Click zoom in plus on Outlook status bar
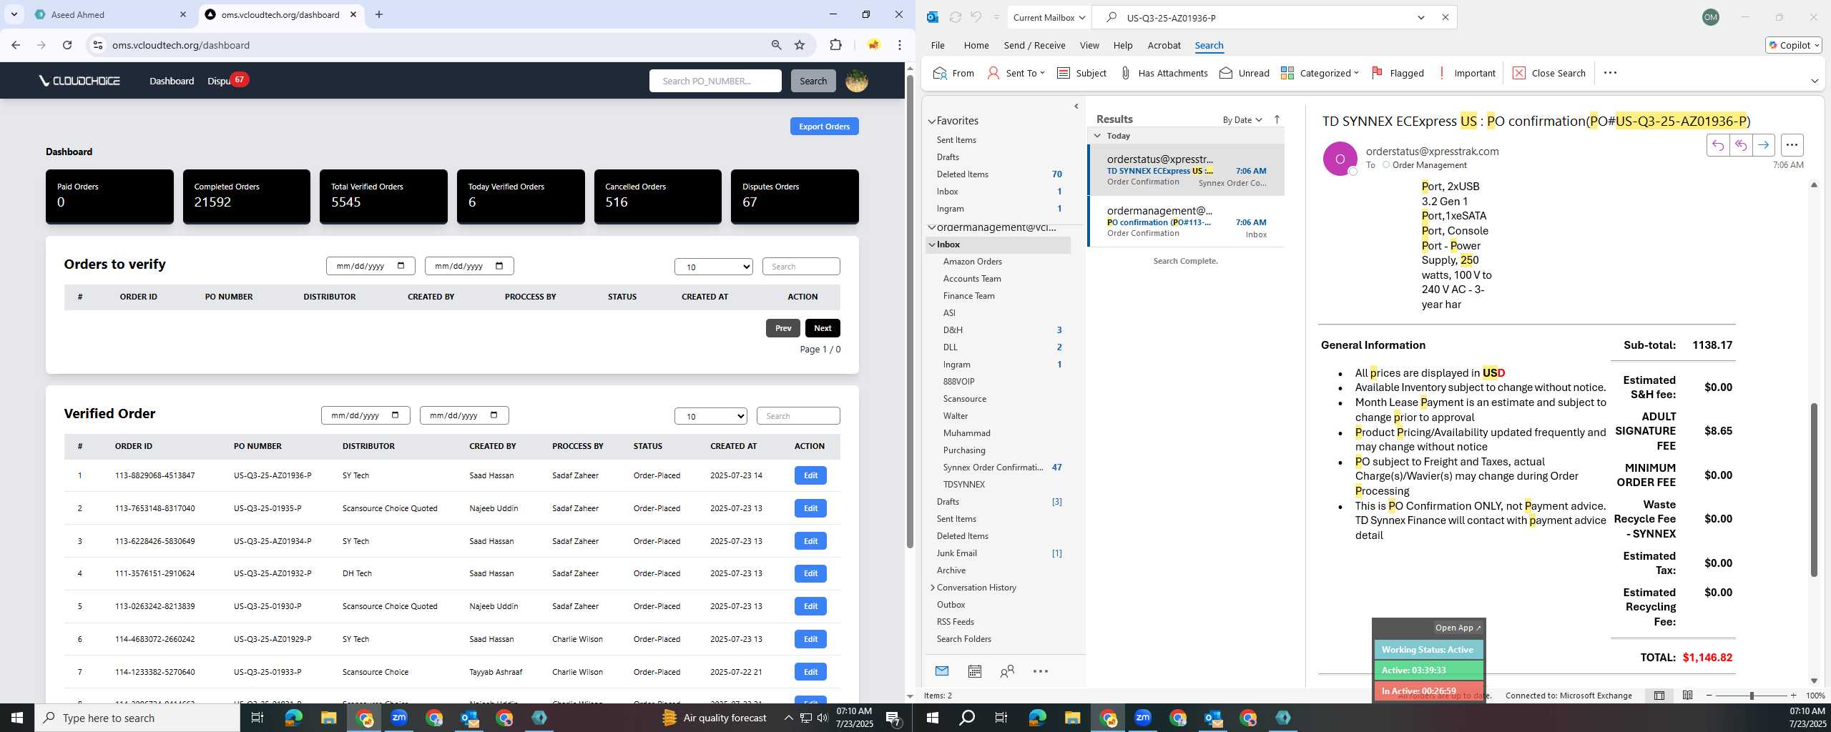This screenshot has height=732, width=1831. 1793,696
